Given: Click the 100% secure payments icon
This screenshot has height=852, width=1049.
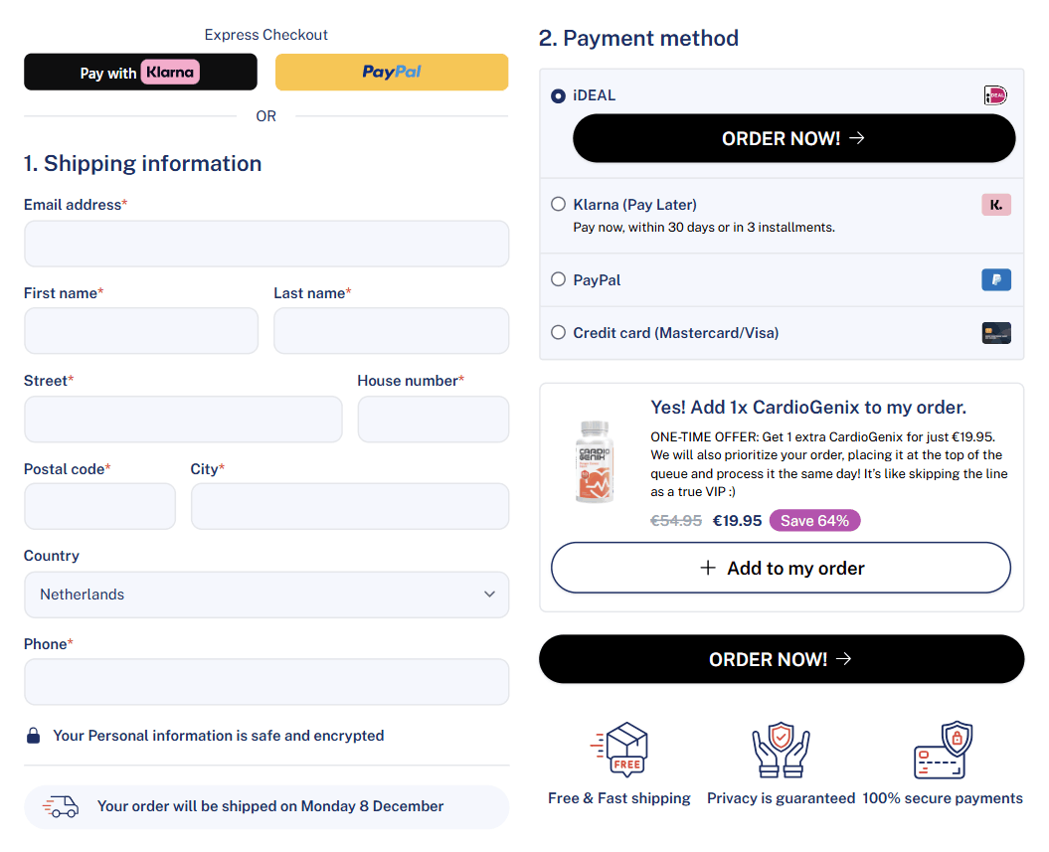Looking at the screenshot, I should pos(943,754).
